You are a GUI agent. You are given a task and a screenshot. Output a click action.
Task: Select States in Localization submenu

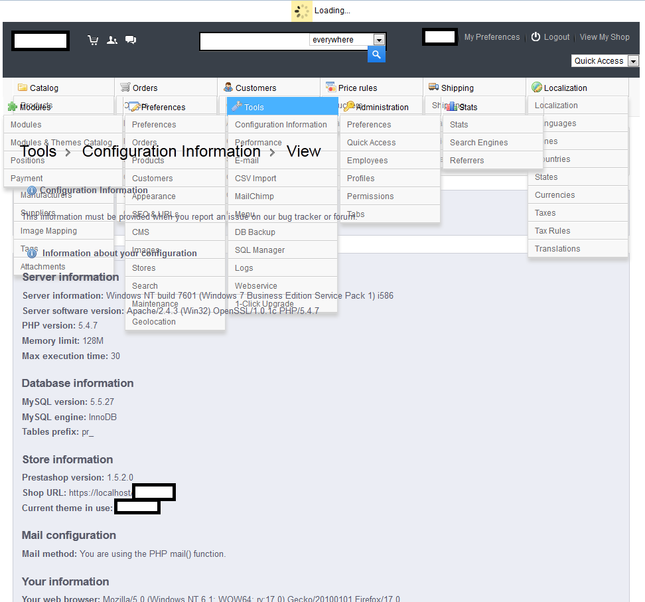click(x=578, y=177)
